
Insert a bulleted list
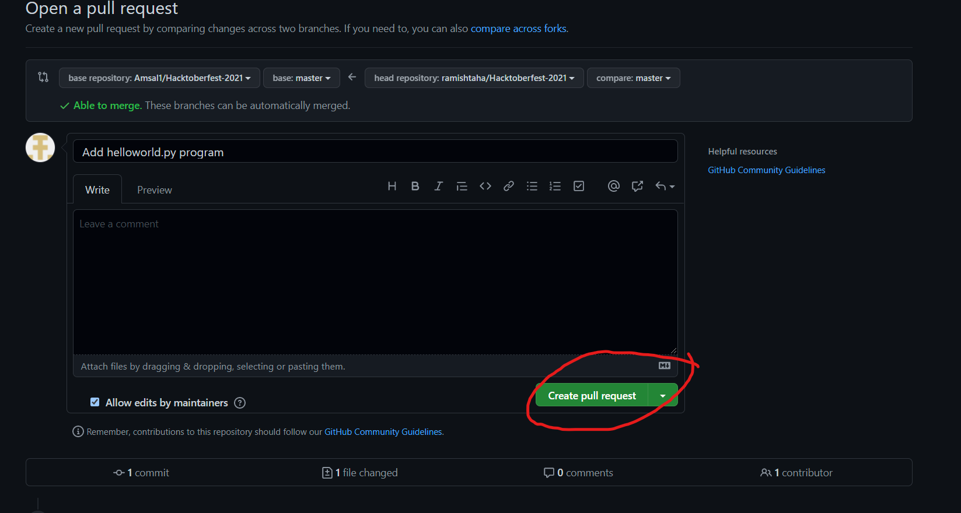pos(532,186)
